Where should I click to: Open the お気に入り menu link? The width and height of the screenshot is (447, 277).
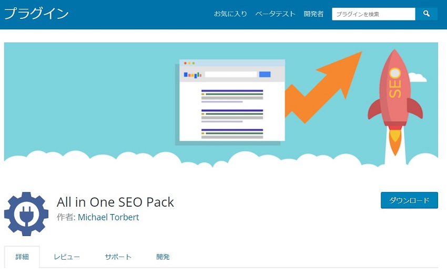pos(230,14)
